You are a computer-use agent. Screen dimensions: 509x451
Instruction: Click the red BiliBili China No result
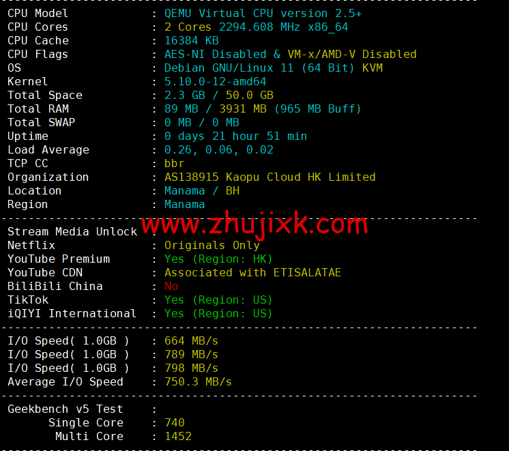point(171,286)
